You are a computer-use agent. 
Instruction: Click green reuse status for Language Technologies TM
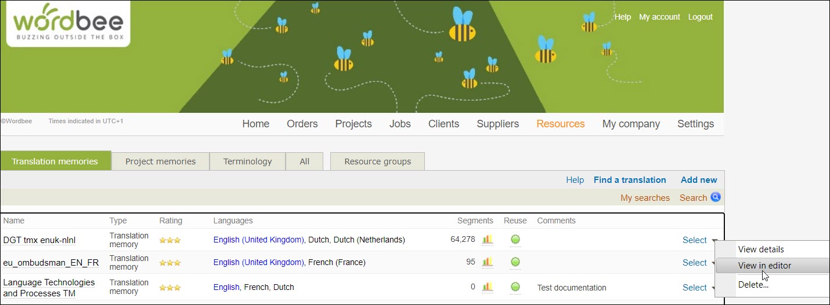(515, 287)
